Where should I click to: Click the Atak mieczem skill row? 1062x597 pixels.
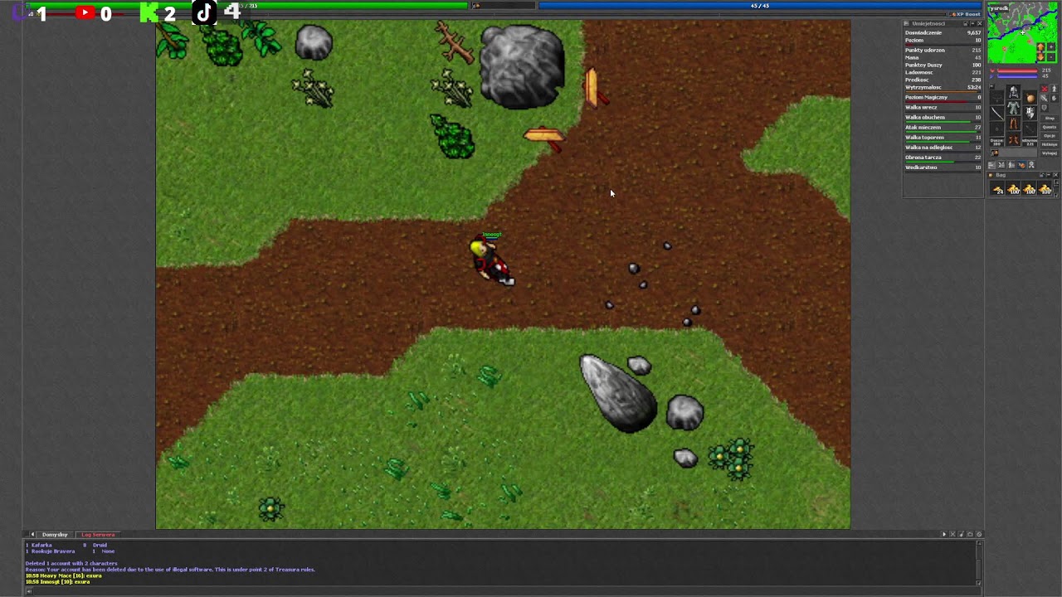click(x=943, y=127)
